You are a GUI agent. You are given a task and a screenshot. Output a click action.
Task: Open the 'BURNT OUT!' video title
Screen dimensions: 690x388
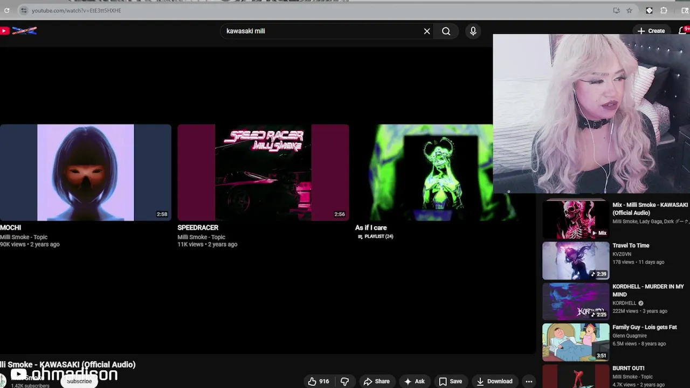coord(629,368)
